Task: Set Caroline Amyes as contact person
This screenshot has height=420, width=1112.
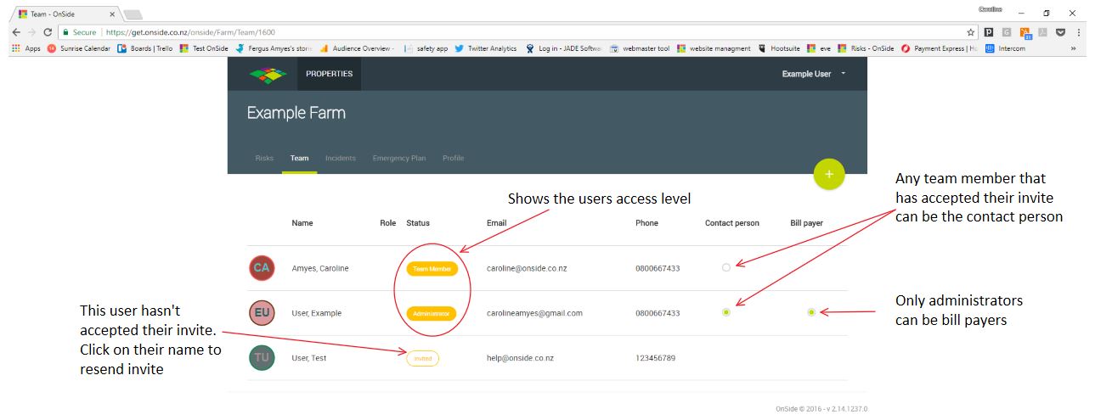Action: [725, 268]
